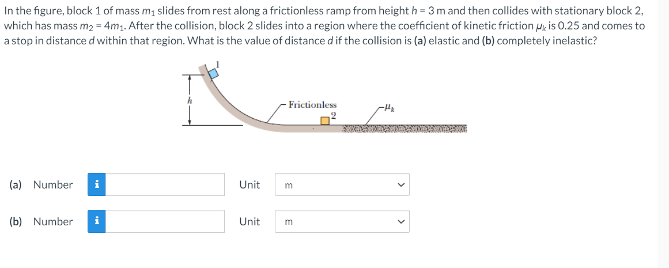
Task: Click the "Frictionless" label in the diagram
Action: [x=312, y=104]
